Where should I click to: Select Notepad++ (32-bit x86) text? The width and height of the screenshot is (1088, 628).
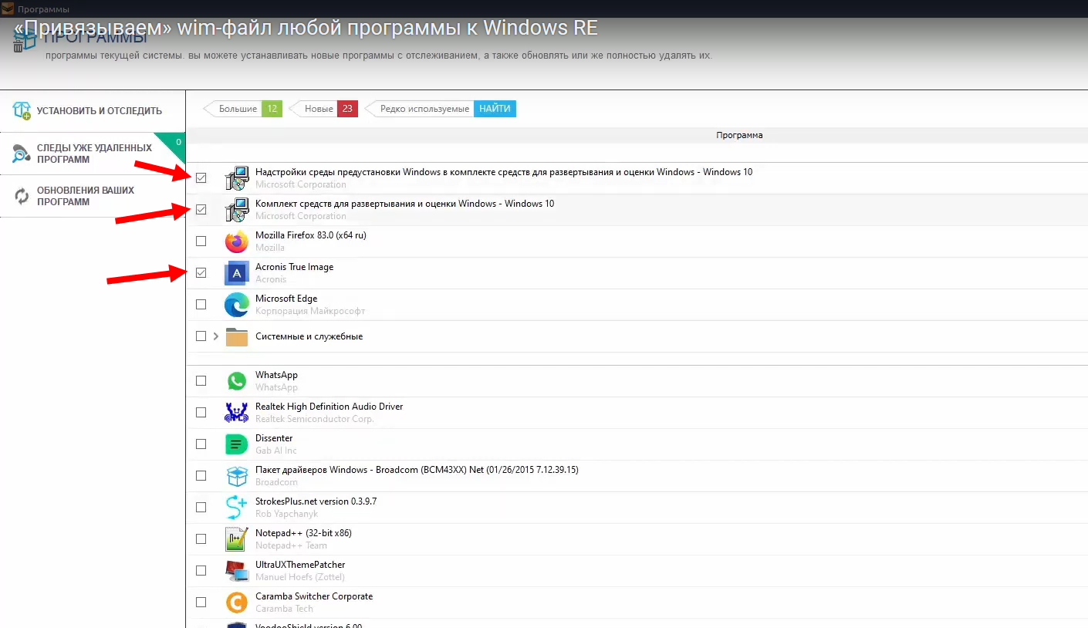[x=303, y=533]
